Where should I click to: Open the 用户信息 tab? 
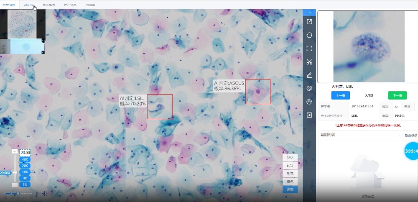point(70,5)
